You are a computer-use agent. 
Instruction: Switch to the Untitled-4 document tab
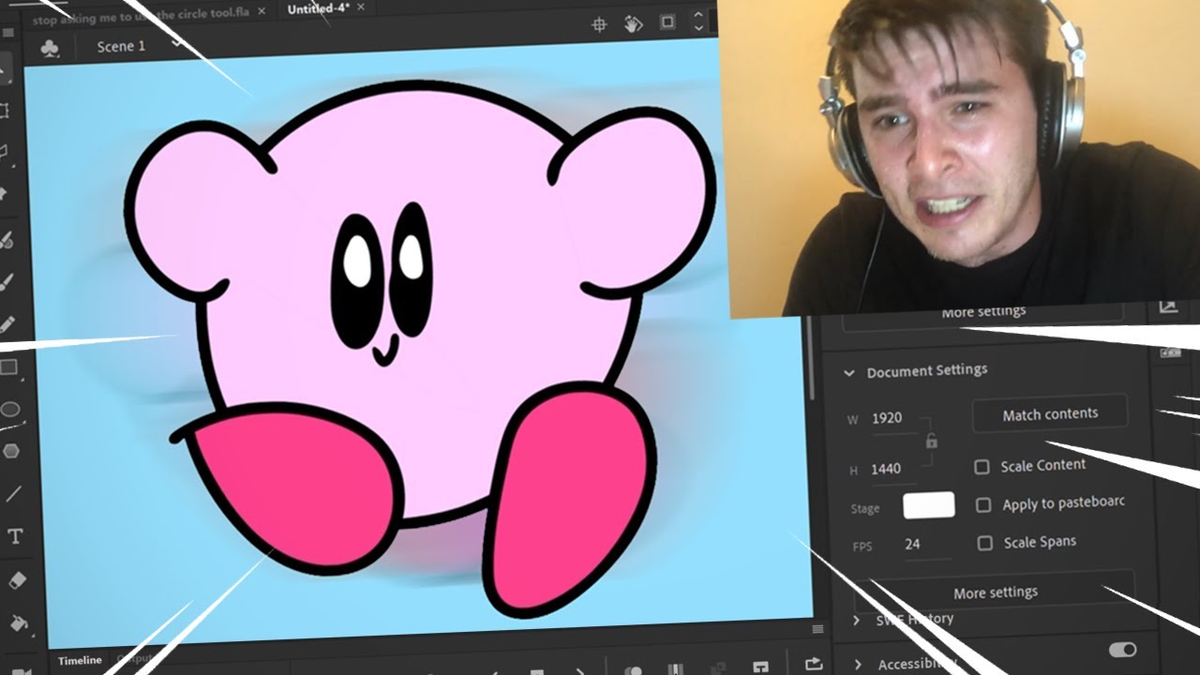point(320,8)
